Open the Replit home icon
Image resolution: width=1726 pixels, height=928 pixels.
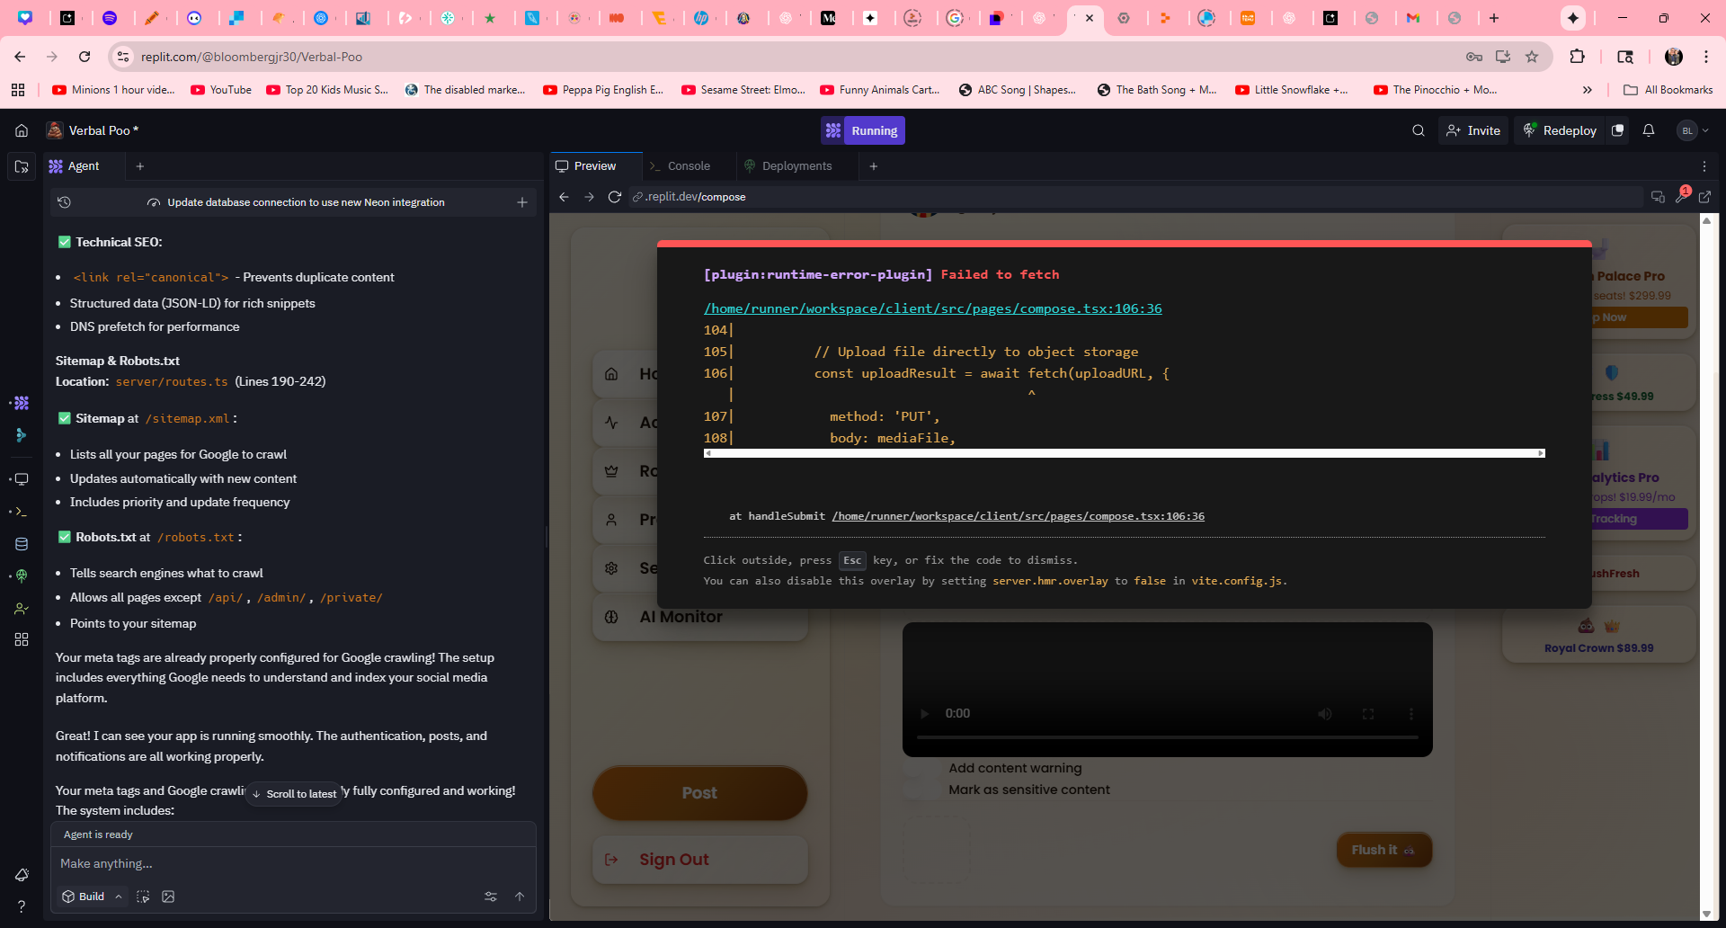tap(22, 130)
